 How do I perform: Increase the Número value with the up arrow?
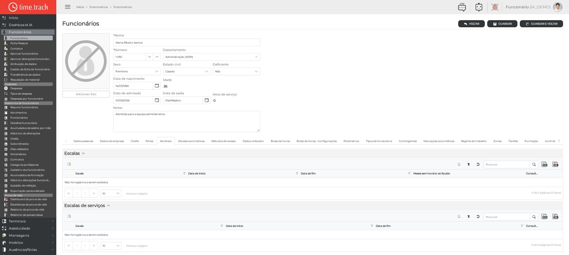(157, 57)
